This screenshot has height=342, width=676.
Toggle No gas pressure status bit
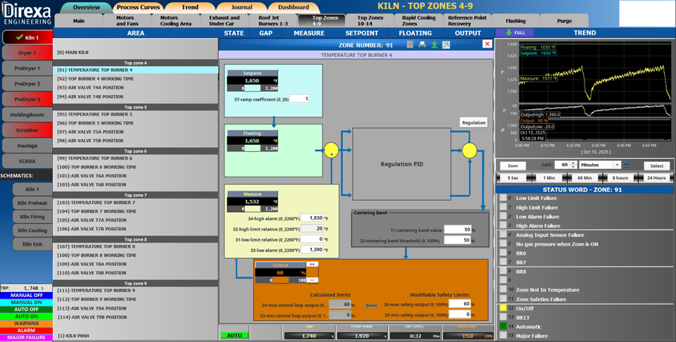pos(503,243)
